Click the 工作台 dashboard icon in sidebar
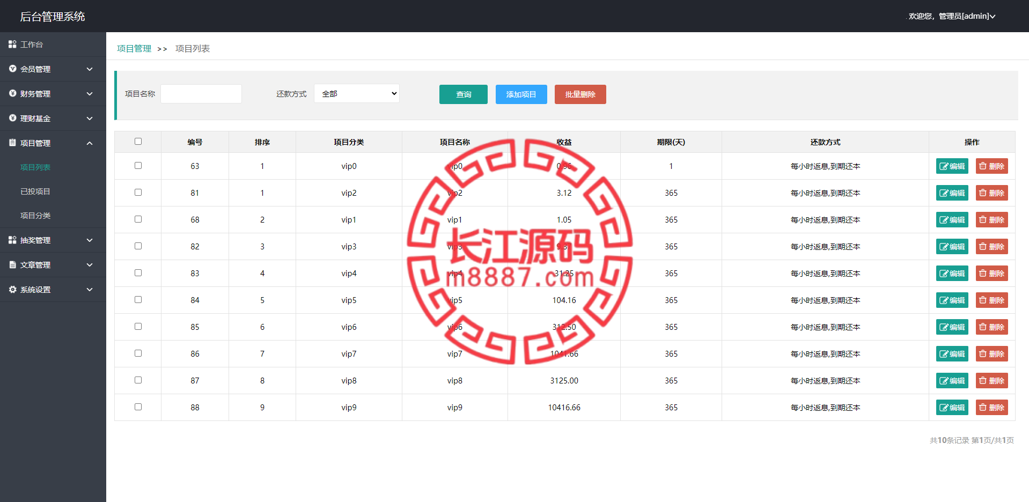The height and width of the screenshot is (502, 1029). [x=12, y=45]
